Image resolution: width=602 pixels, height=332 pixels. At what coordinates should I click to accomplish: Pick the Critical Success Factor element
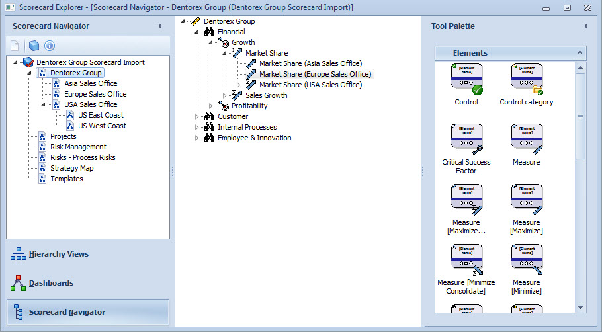[466, 140]
